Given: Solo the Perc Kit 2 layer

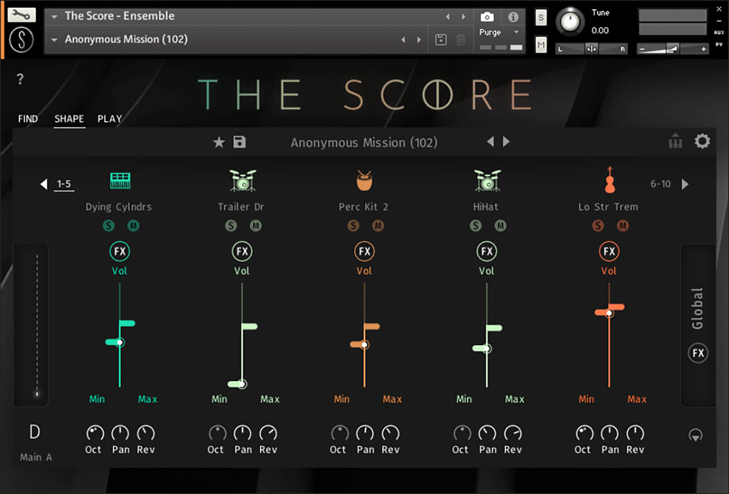Looking at the screenshot, I should 353,226.
